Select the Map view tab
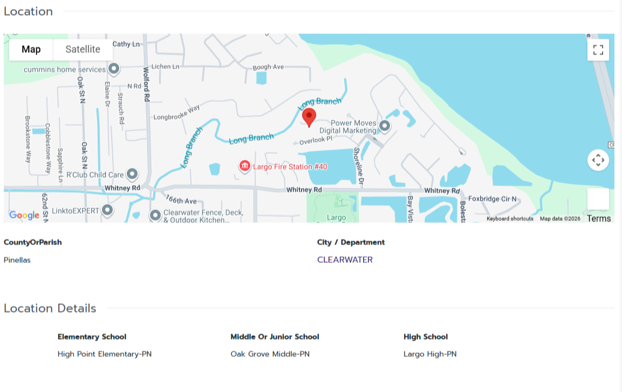This screenshot has width=622, height=392. [31, 49]
